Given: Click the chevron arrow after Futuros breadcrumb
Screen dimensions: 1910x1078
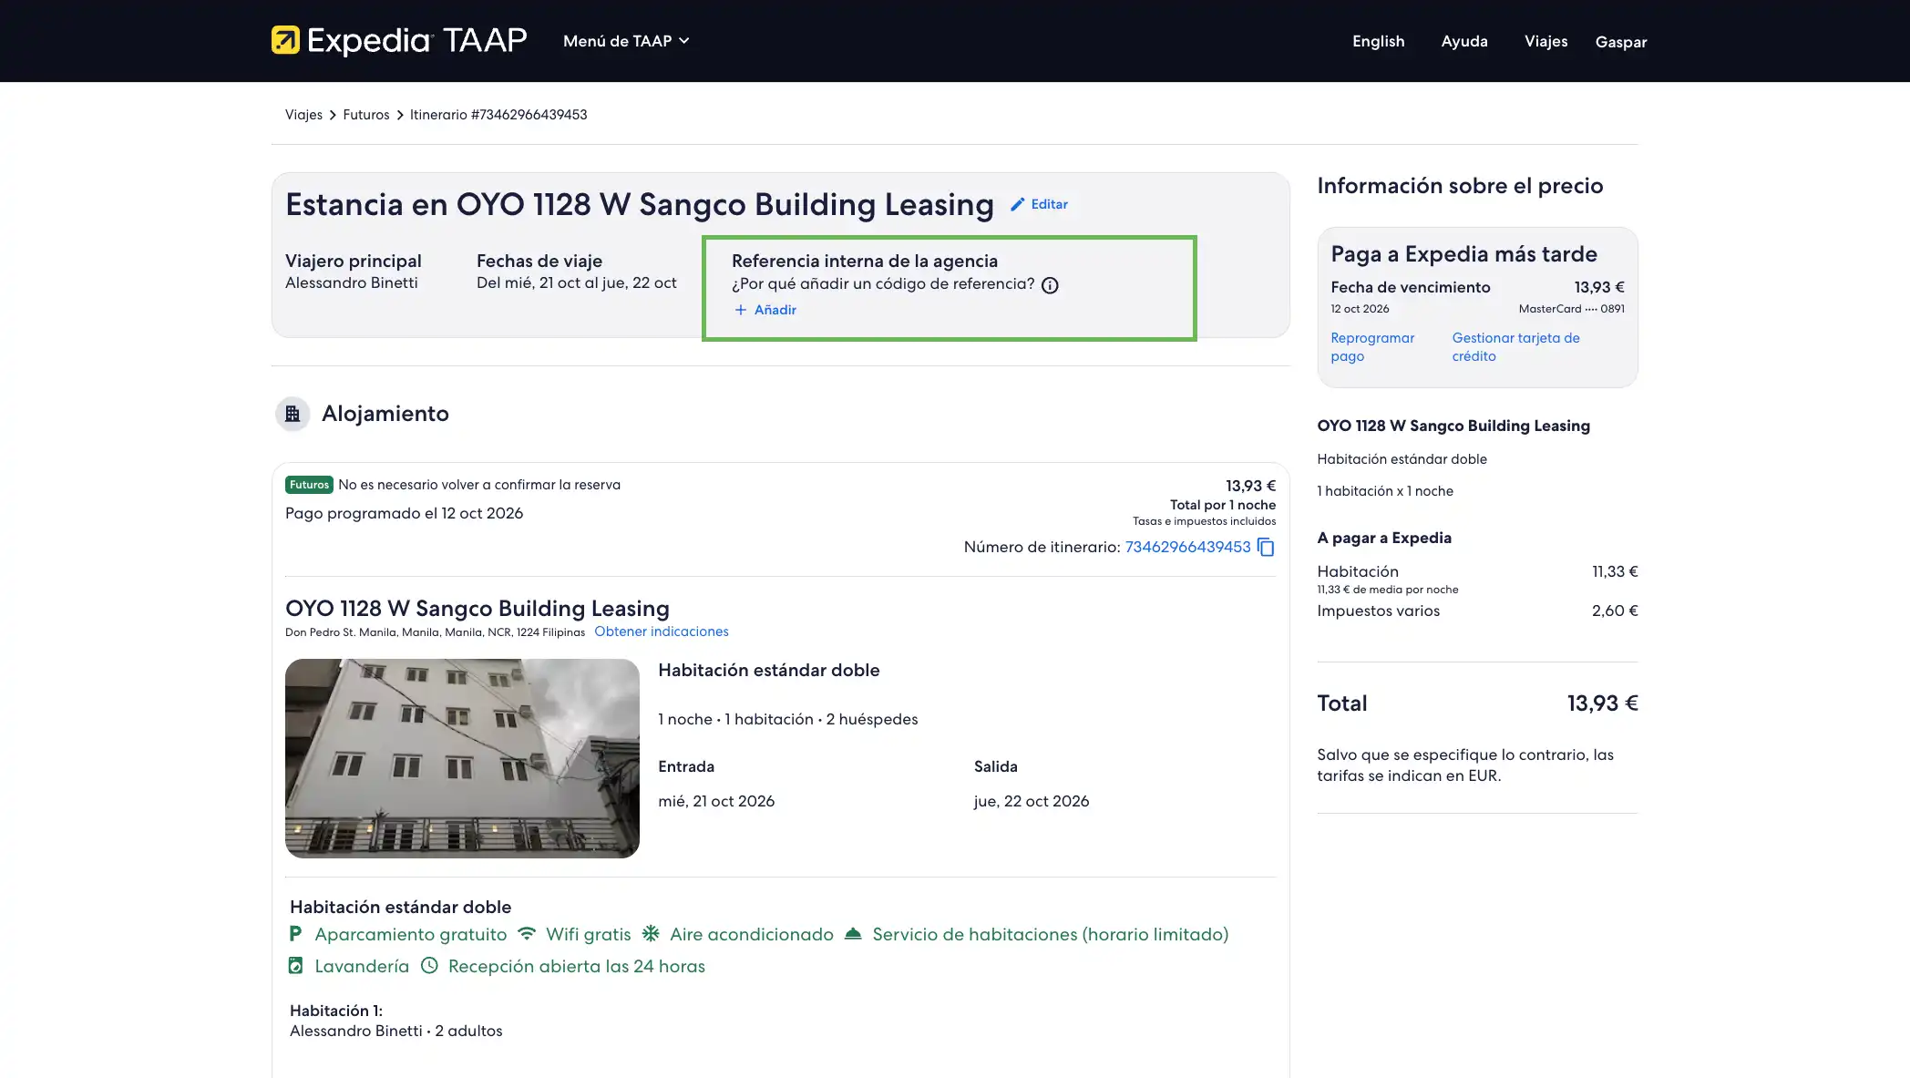Looking at the screenshot, I should click(x=400, y=115).
